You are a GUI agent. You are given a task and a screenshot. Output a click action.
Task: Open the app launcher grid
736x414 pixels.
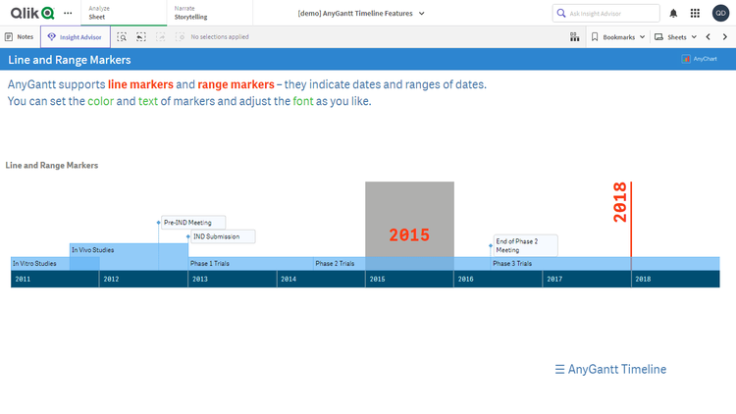[x=695, y=13]
